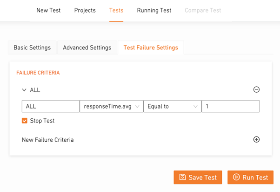This screenshot has height=192, width=280.
Task: Switch to the Basic Settings tab
Action: (x=32, y=48)
